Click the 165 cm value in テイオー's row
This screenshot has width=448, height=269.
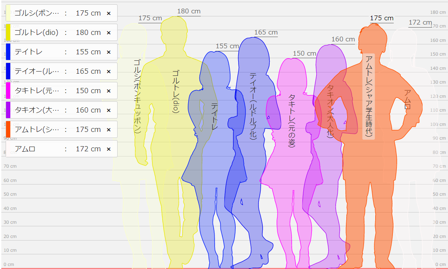click(x=88, y=72)
